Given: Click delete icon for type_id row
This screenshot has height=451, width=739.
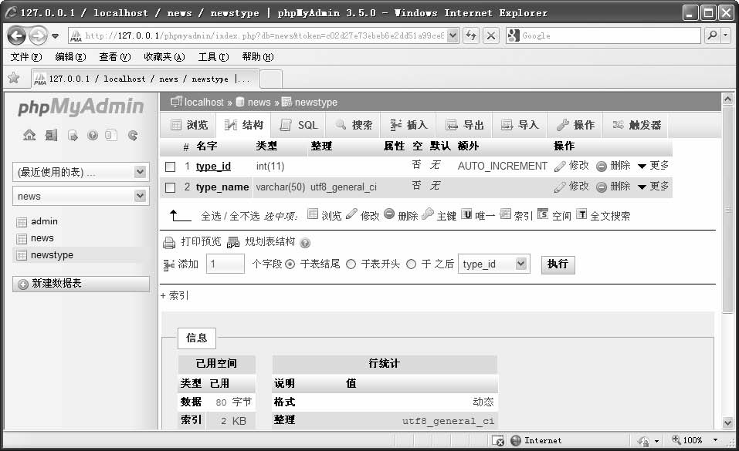Looking at the screenshot, I should tap(602, 167).
